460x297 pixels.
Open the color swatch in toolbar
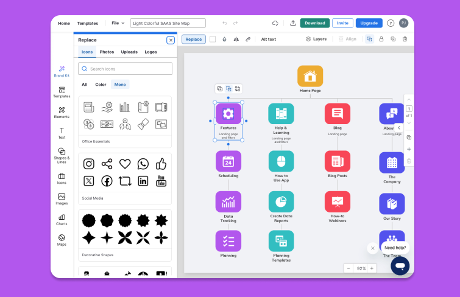point(213,39)
